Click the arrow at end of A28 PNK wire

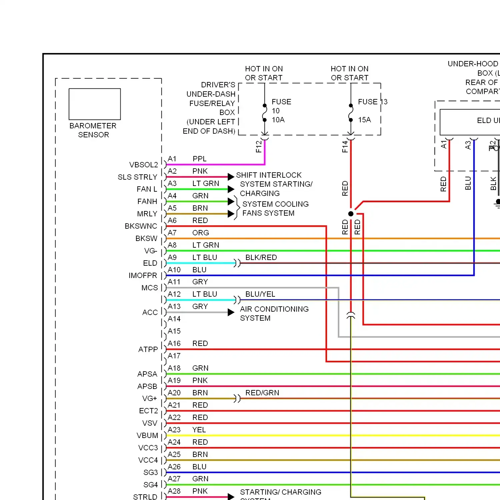[231, 497]
